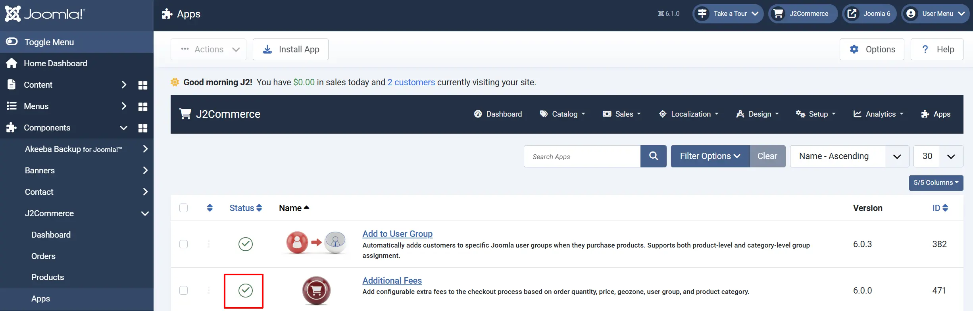This screenshot has height=311, width=973.
Task: Check the select-all checkbox in table header
Action: 183,208
